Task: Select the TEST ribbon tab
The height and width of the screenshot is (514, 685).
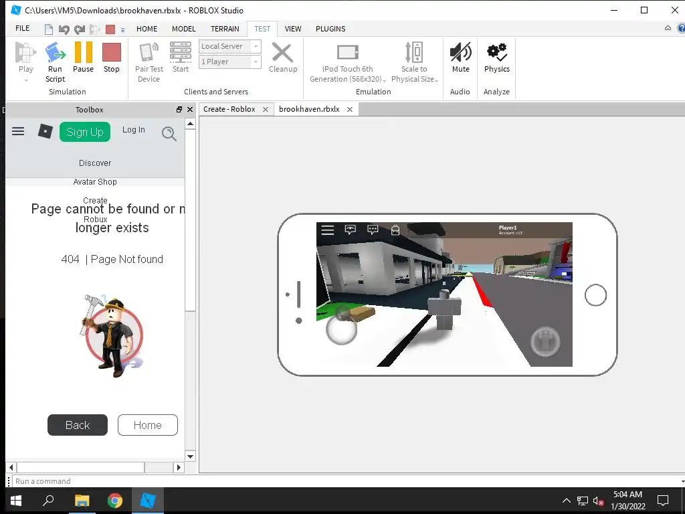Action: (262, 29)
